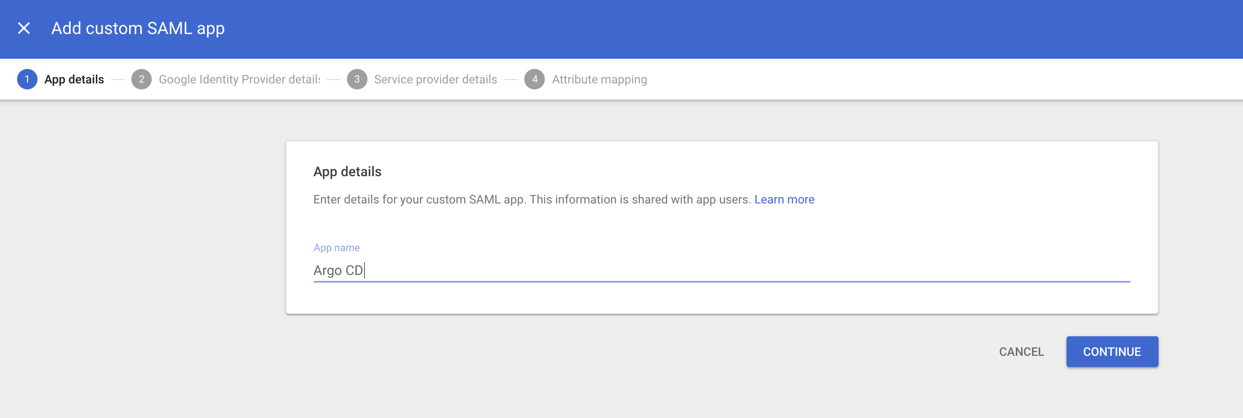Open the Learn more link
The height and width of the screenshot is (418, 1243).
tap(784, 199)
